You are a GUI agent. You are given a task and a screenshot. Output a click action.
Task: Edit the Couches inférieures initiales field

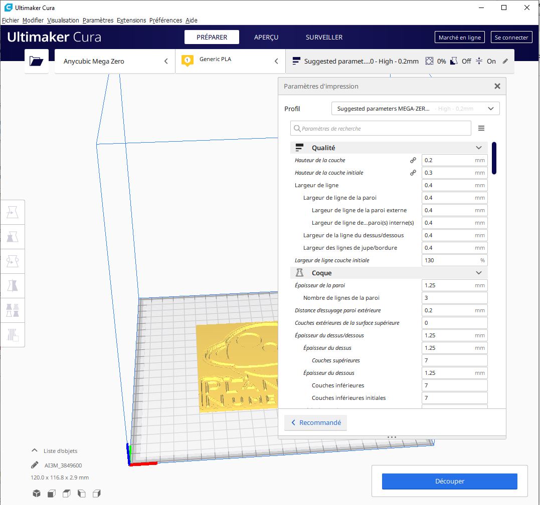point(455,398)
